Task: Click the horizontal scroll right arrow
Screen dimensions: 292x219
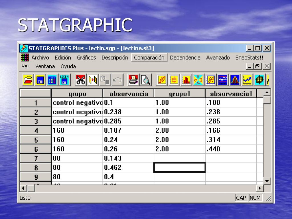Action: (x=259, y=188)
